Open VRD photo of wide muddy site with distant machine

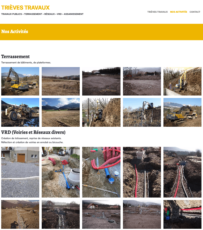(142, 214)
